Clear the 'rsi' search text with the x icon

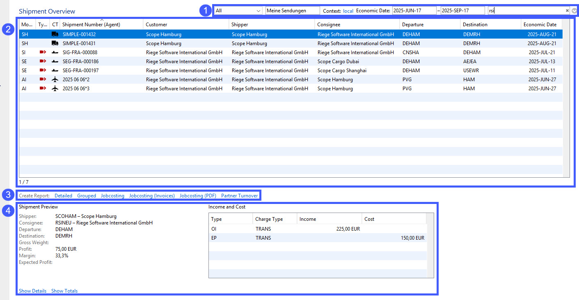click(x=567, y=11)
